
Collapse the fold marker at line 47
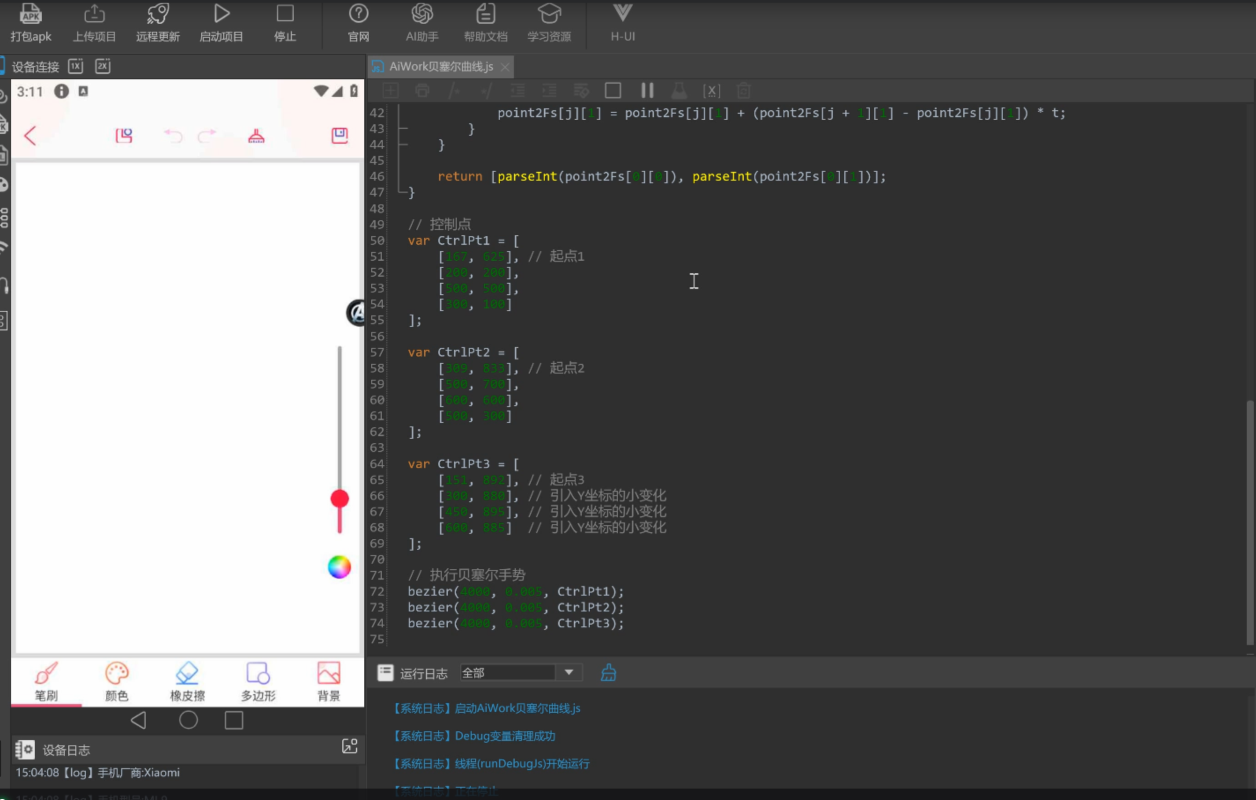(x=402, y=193)
